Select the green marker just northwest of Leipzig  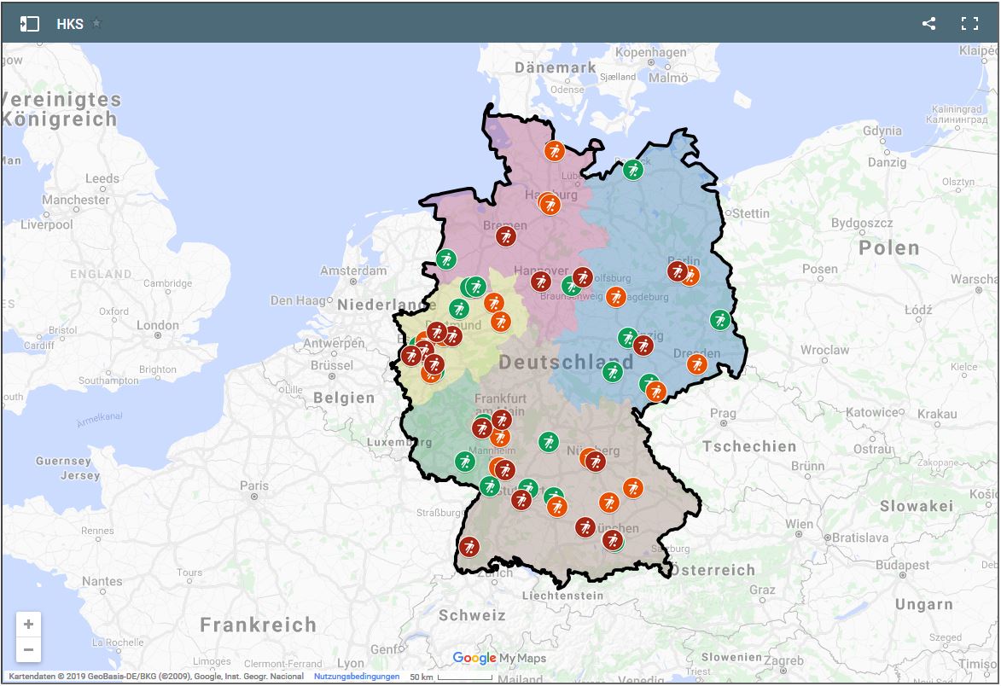(x=627, y=338)
